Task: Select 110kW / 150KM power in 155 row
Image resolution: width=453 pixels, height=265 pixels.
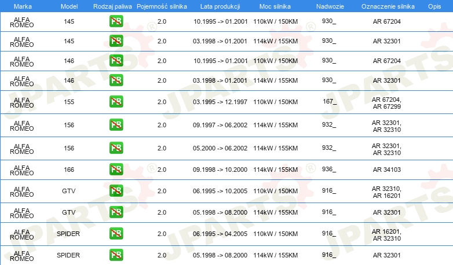Action: click(x=276, y=102)
